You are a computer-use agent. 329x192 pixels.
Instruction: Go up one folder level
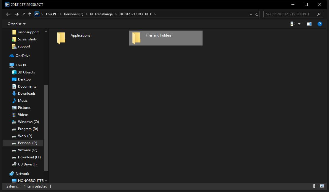coord(30,14)
